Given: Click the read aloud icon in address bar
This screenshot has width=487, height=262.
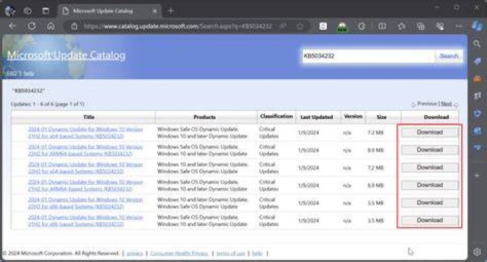Looking at the screenshot, I should point(283,26).
